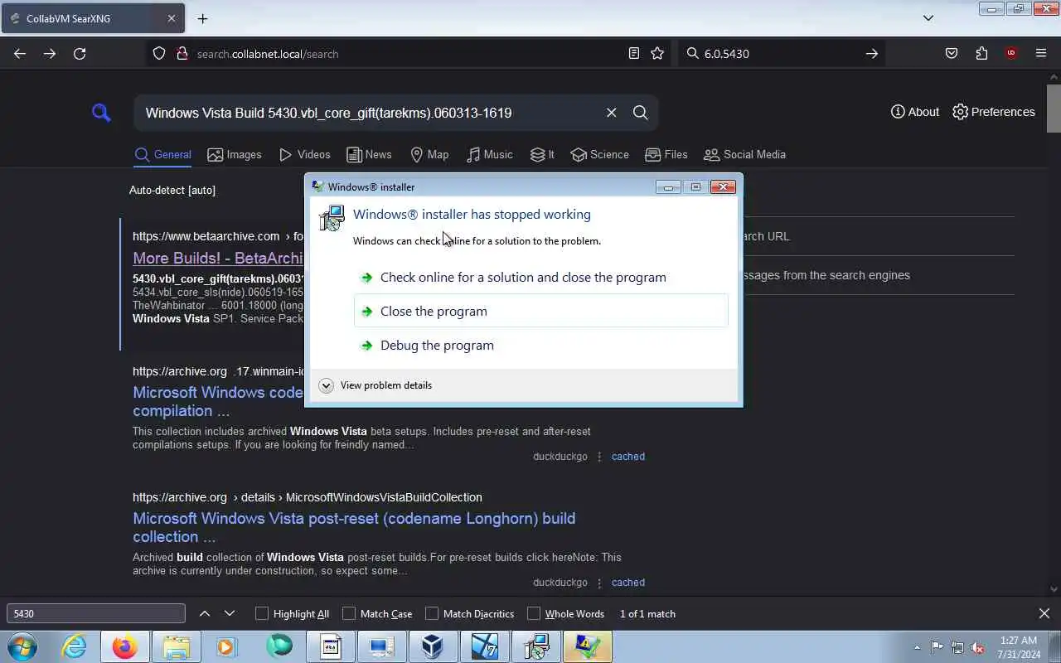This screenshot has height=663, width=1061.
Task: Open options for the winmain duckduckgo result
Action: point(599,456)
